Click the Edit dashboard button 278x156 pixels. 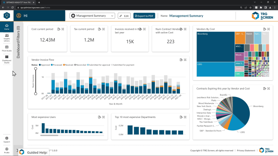pos(124,16)
